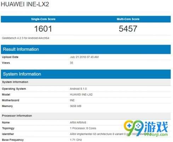Click the Identifier label
Viewport: 173px width, 142px height.
[x=8, y=134]
